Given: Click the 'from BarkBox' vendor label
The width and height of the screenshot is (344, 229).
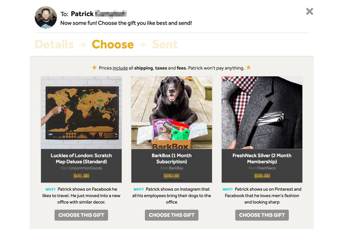Looking at the screenshot, I should (172, 168).
